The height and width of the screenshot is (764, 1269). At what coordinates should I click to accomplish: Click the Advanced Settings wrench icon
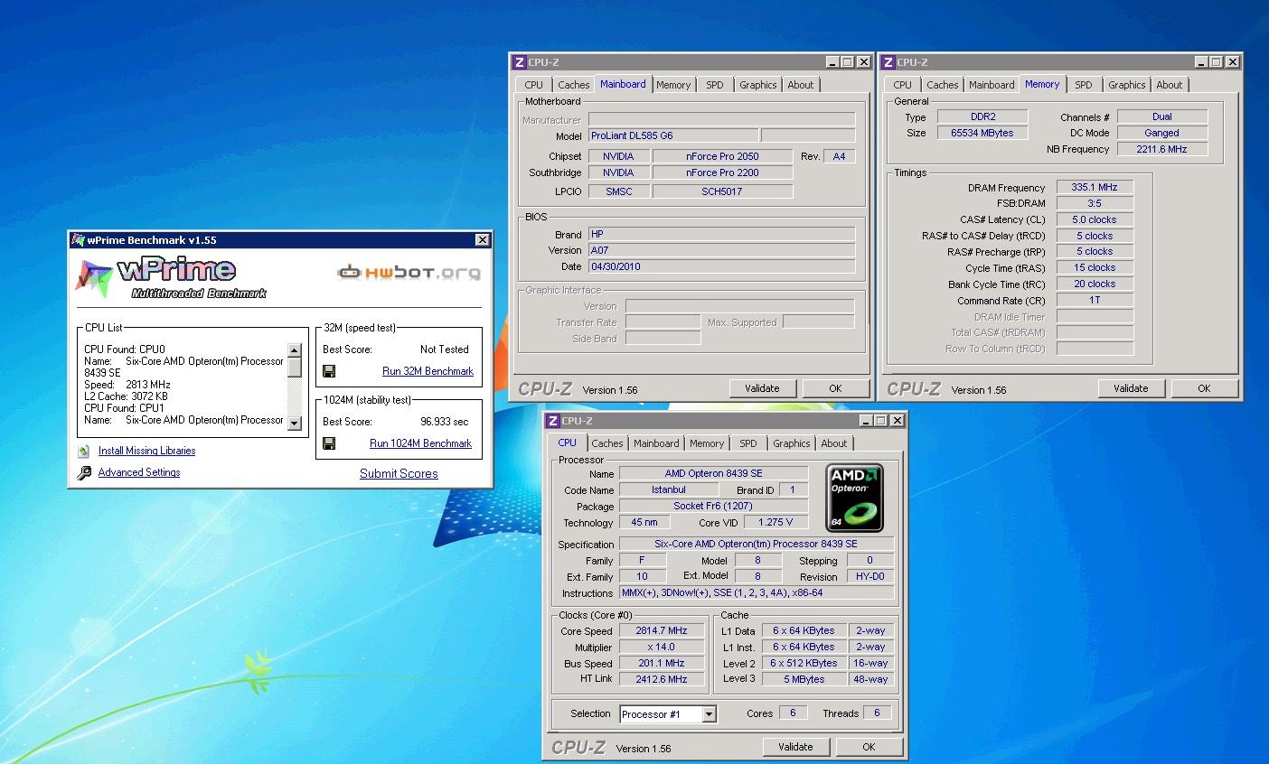point(84,472)
